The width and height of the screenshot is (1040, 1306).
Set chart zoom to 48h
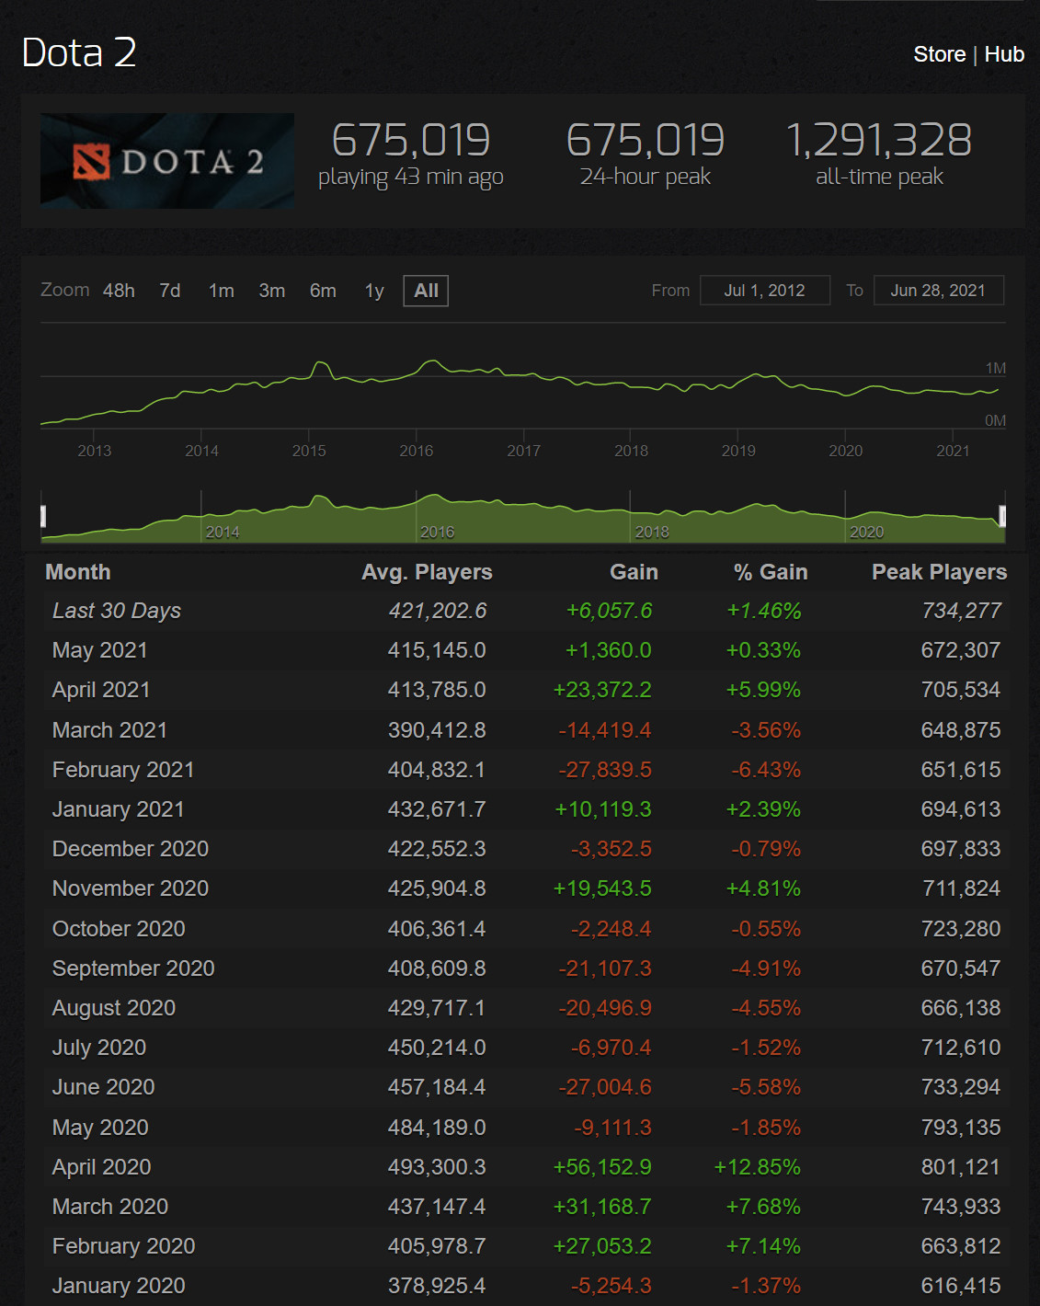coord(119,291)
